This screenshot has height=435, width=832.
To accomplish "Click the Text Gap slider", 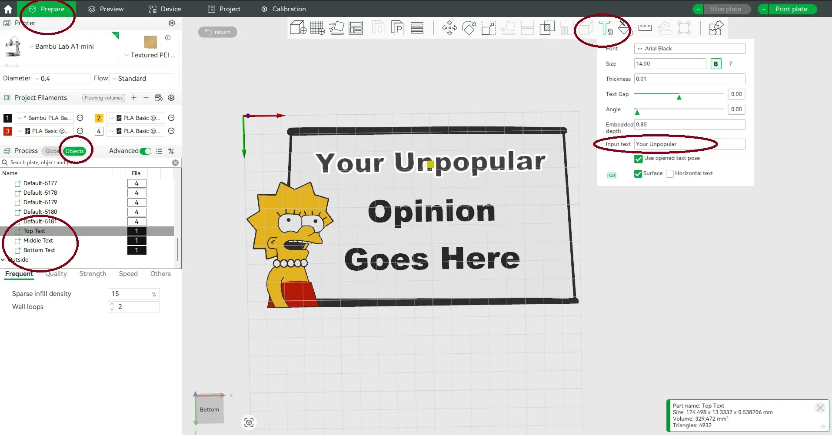I will (x=679, y=94).
